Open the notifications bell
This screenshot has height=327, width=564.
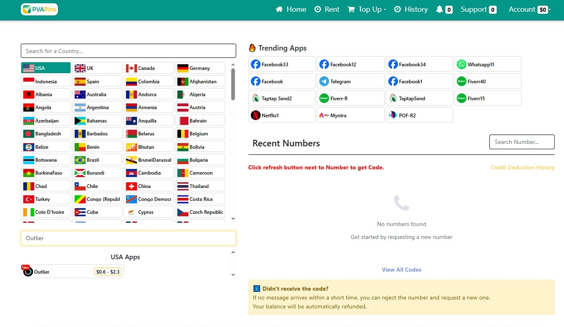click(x=444, y=9)
